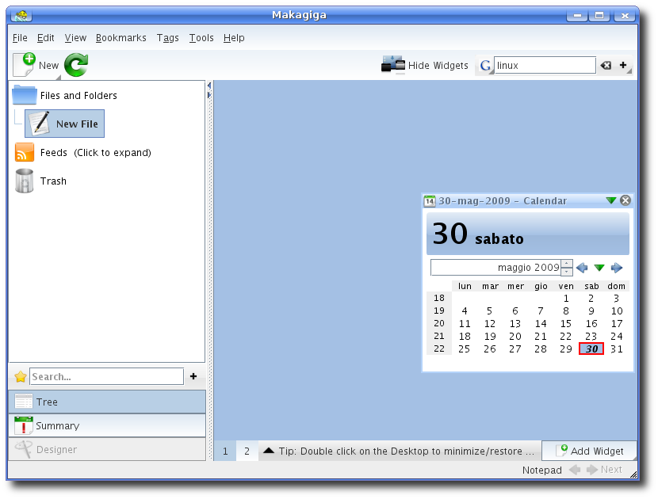The image size is (658, 499).
Task: Click the status bar back arrow
Action: coord(575,470)
